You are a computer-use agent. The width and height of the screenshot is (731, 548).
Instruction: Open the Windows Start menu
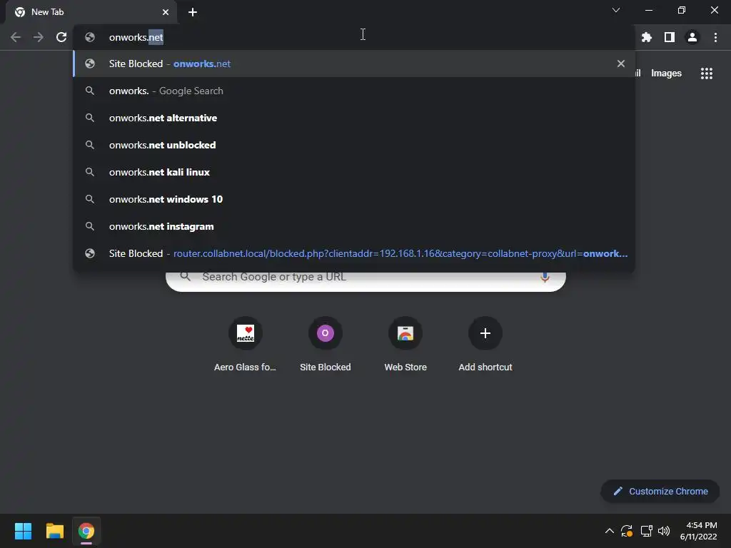coord(23,531)
